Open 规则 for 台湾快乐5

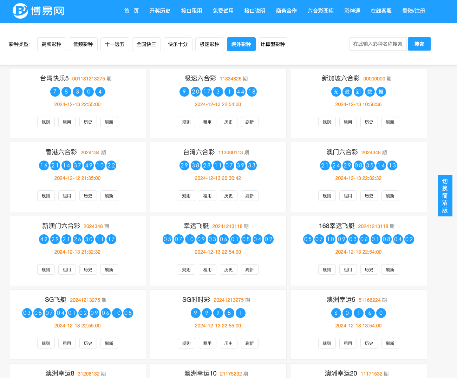click(46, 122)
